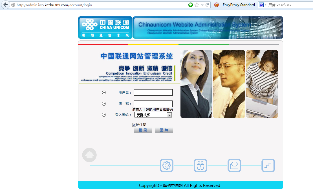Click the man with glasses photo
The height and width of the screenshot is (190, 313).
point(229,84)
